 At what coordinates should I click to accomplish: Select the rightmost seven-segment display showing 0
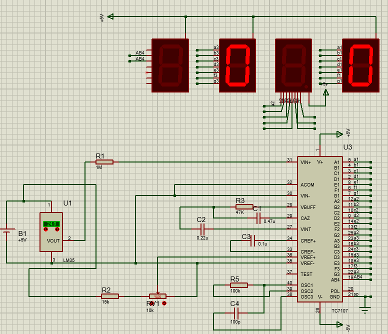click(x=361, y=65)
